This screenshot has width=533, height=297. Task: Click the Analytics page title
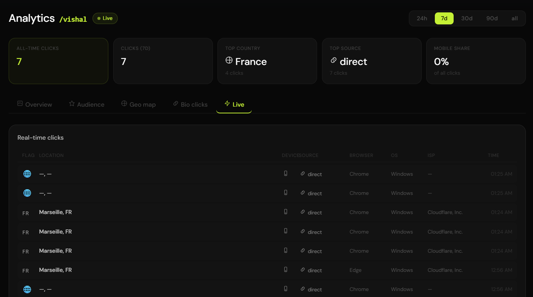[32, 18]
